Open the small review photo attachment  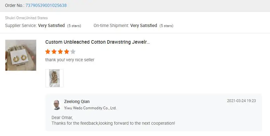(x=54, y=78)
